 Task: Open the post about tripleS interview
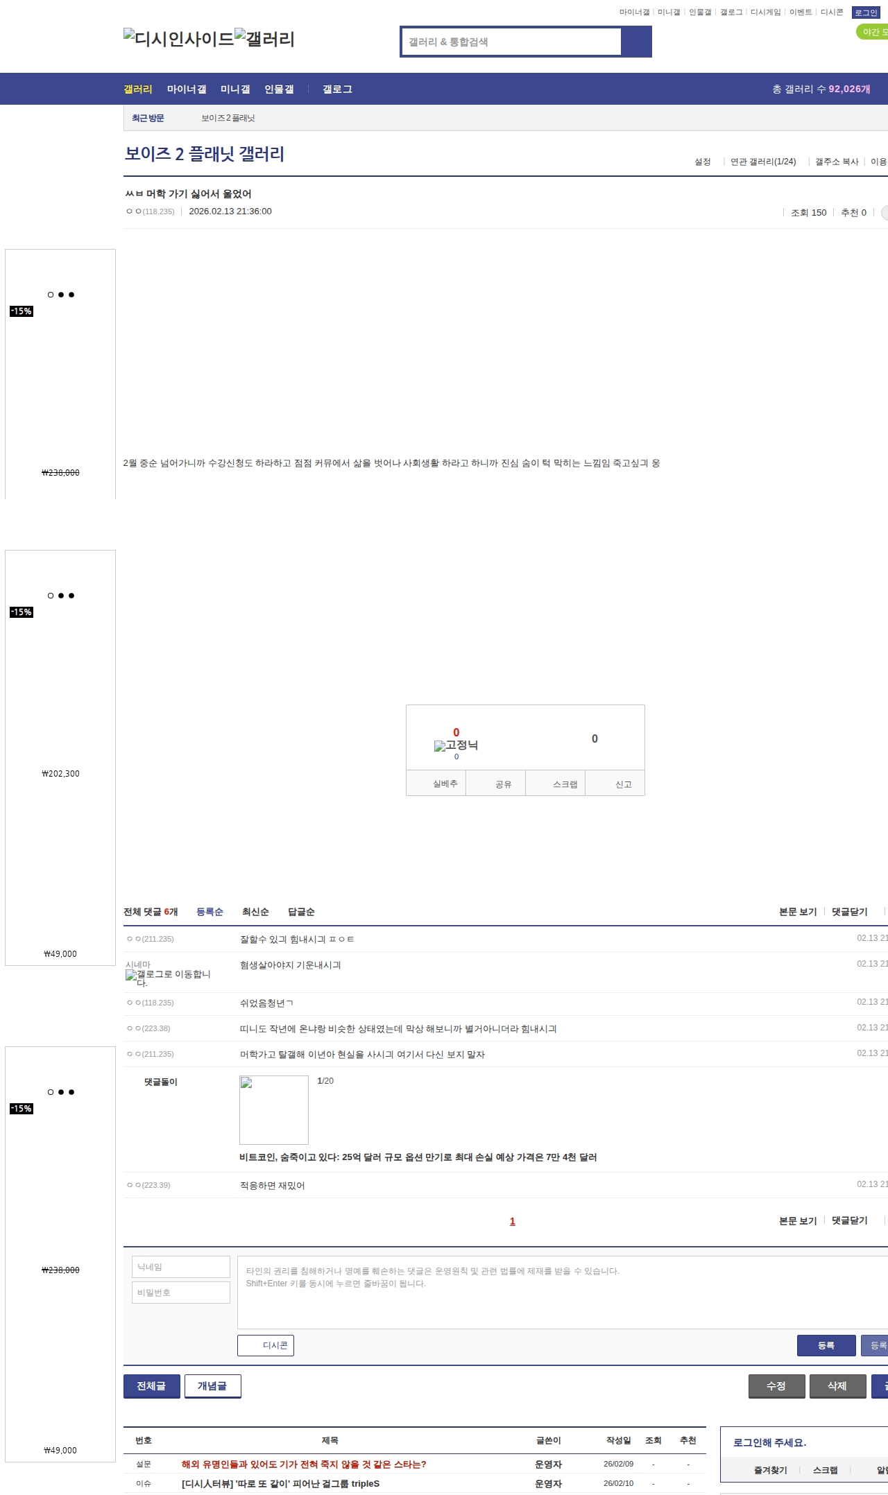pos(280,1483)
